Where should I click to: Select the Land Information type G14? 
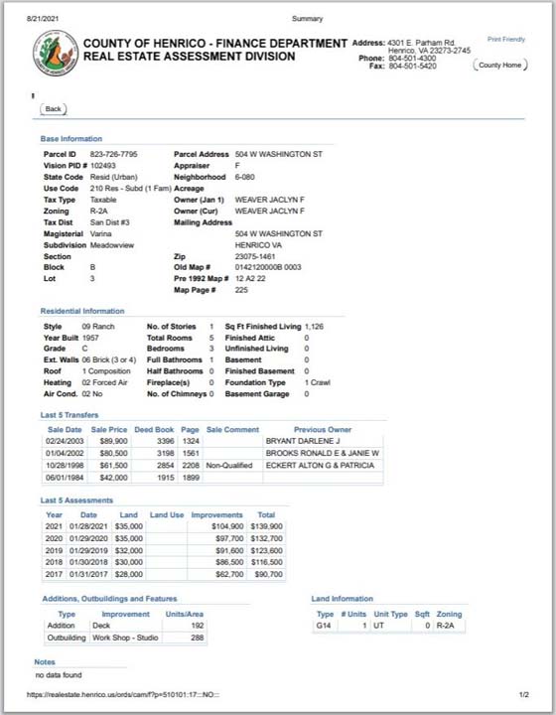tap(324, 626)
